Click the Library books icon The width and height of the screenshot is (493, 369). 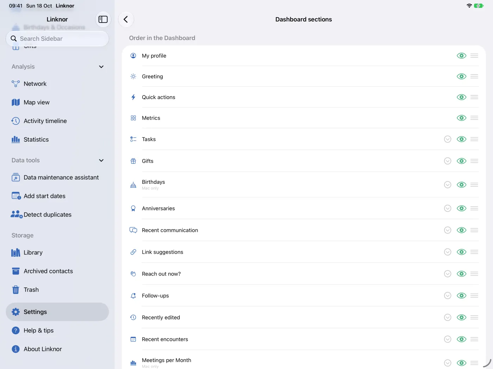coord(15,253)
